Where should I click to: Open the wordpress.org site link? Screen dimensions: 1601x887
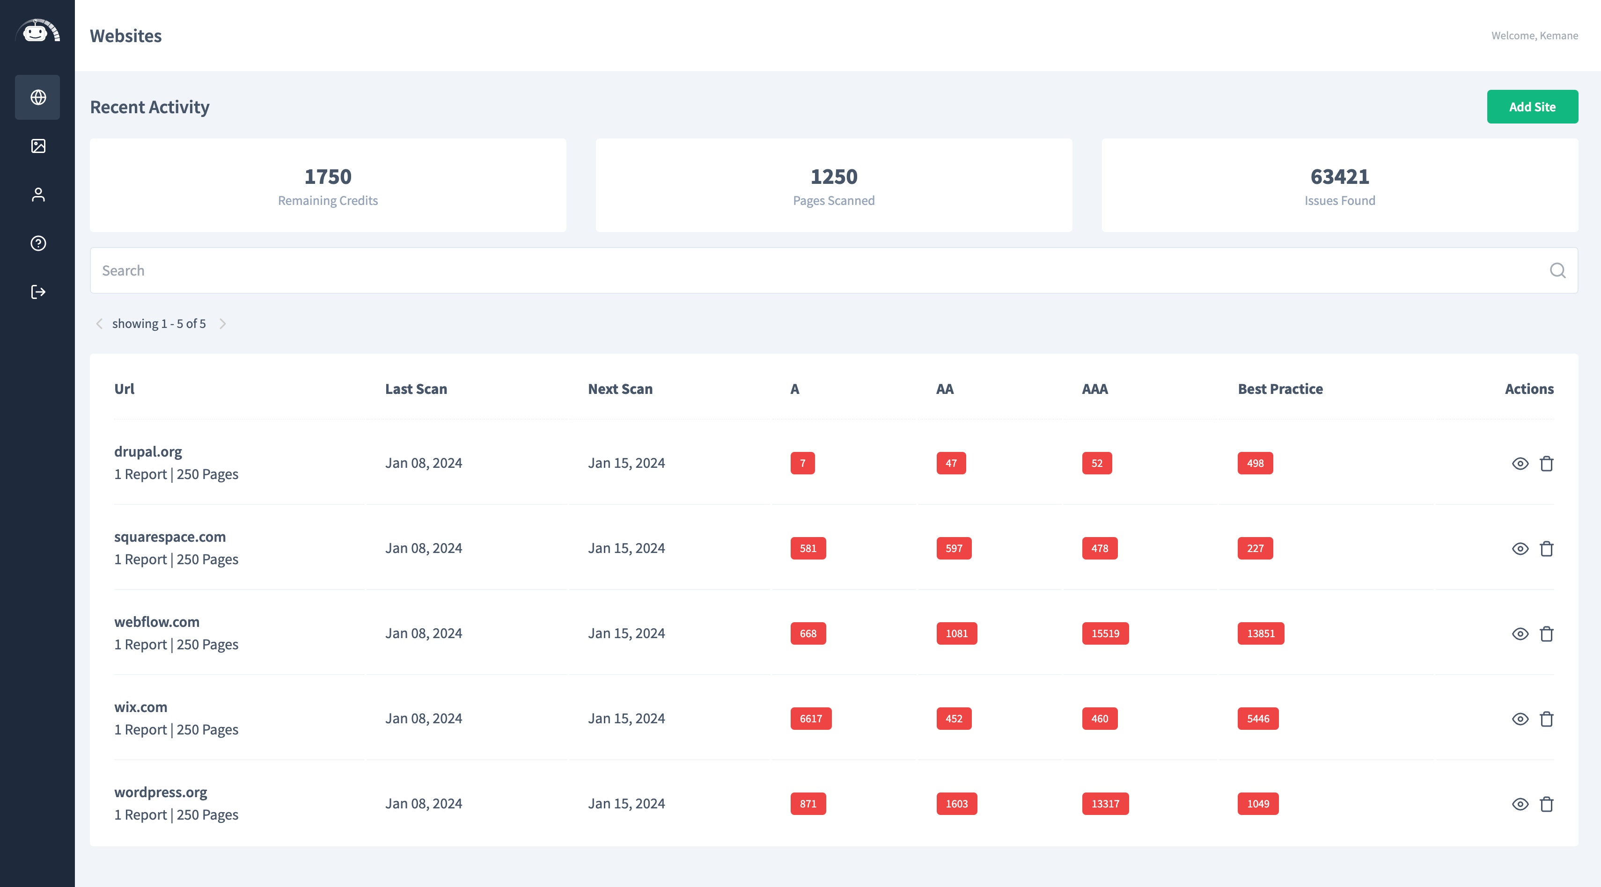click(161, 792)
